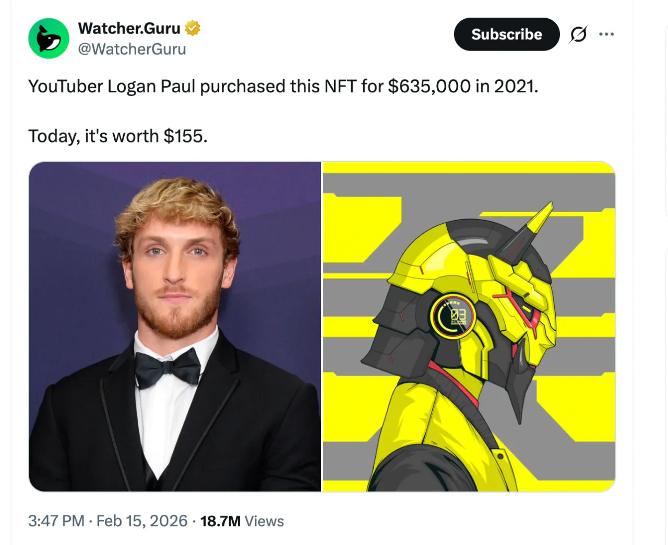This screenshot has height=545, width=668.
Task: Click the text line mentioning $635,000
Action: [283, 86]
